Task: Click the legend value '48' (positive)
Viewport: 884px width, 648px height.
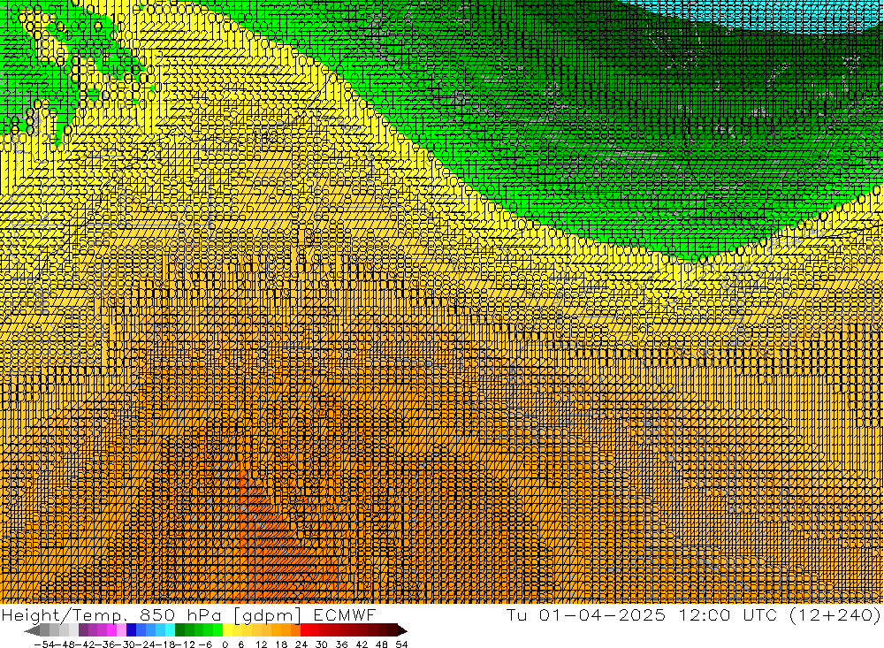Action: click(x=382, y=644)
